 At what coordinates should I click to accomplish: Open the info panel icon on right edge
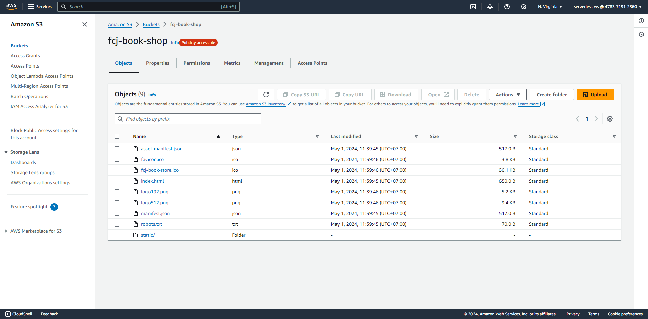tap(641, 21)
